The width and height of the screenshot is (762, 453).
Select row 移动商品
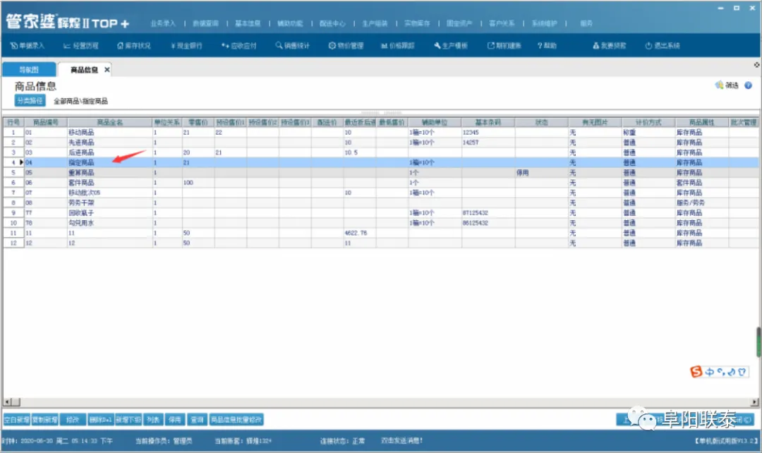coord(381,132)
